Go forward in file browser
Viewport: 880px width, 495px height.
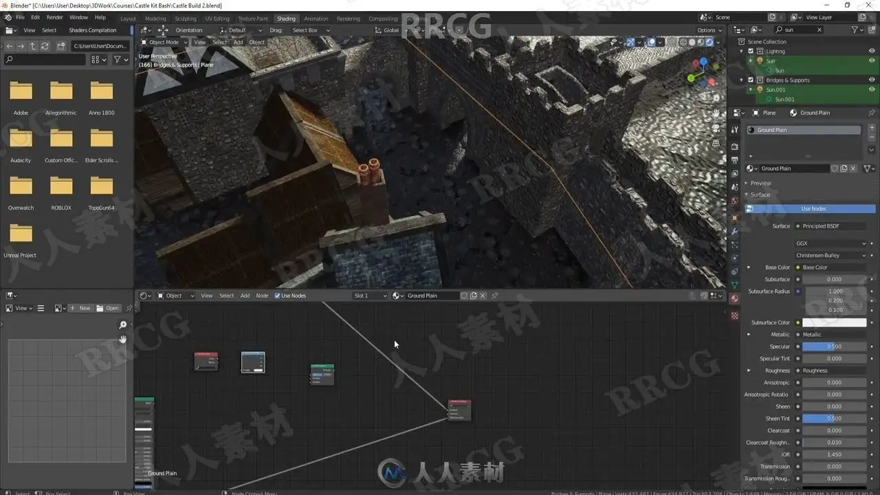pos(21,46)
